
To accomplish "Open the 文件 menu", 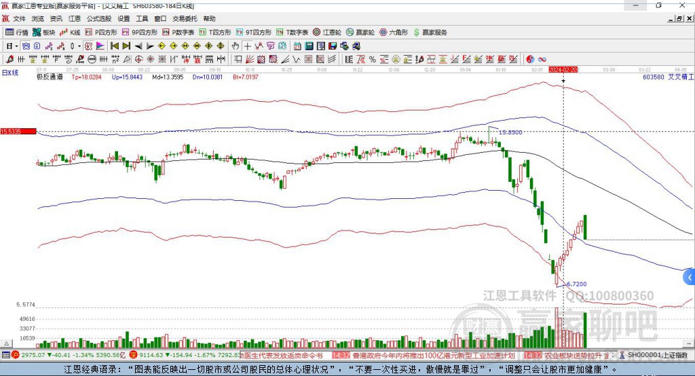I will click(x=19, y=18).
